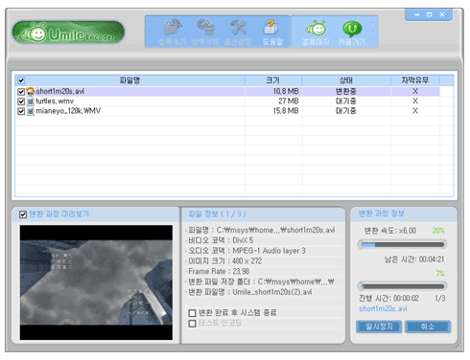
Task: Uncheck the mianeyo_128k.WMV row checkbox
Action: click(x=21, y=111)
